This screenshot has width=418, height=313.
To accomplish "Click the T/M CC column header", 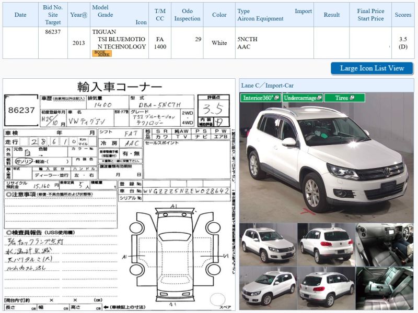I will tap(160, 15).
